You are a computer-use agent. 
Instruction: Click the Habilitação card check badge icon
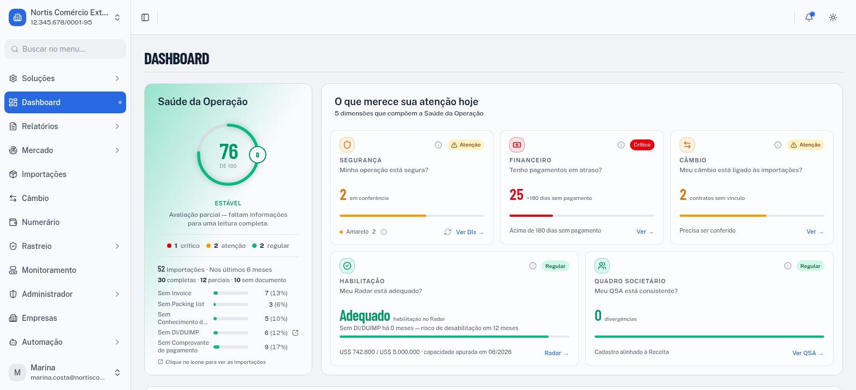point(347,266)
